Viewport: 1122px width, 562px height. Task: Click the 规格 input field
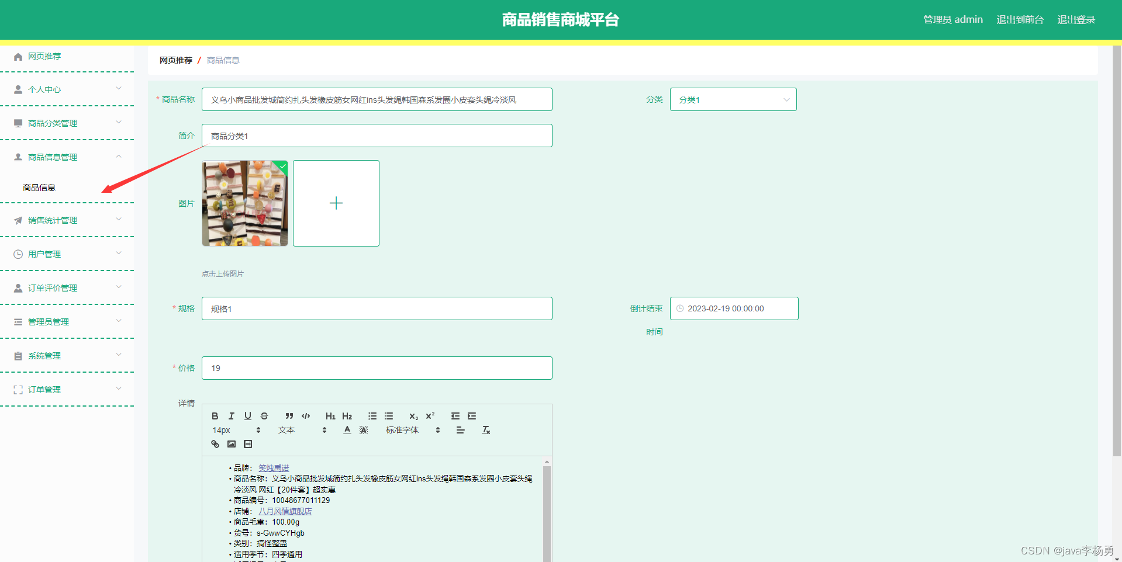(377, 308)
